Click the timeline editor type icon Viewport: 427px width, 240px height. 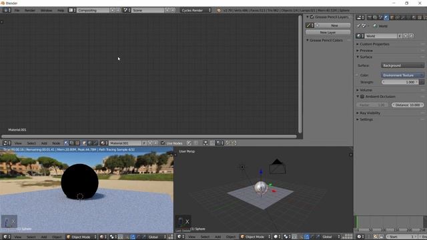tap(360, 237)
